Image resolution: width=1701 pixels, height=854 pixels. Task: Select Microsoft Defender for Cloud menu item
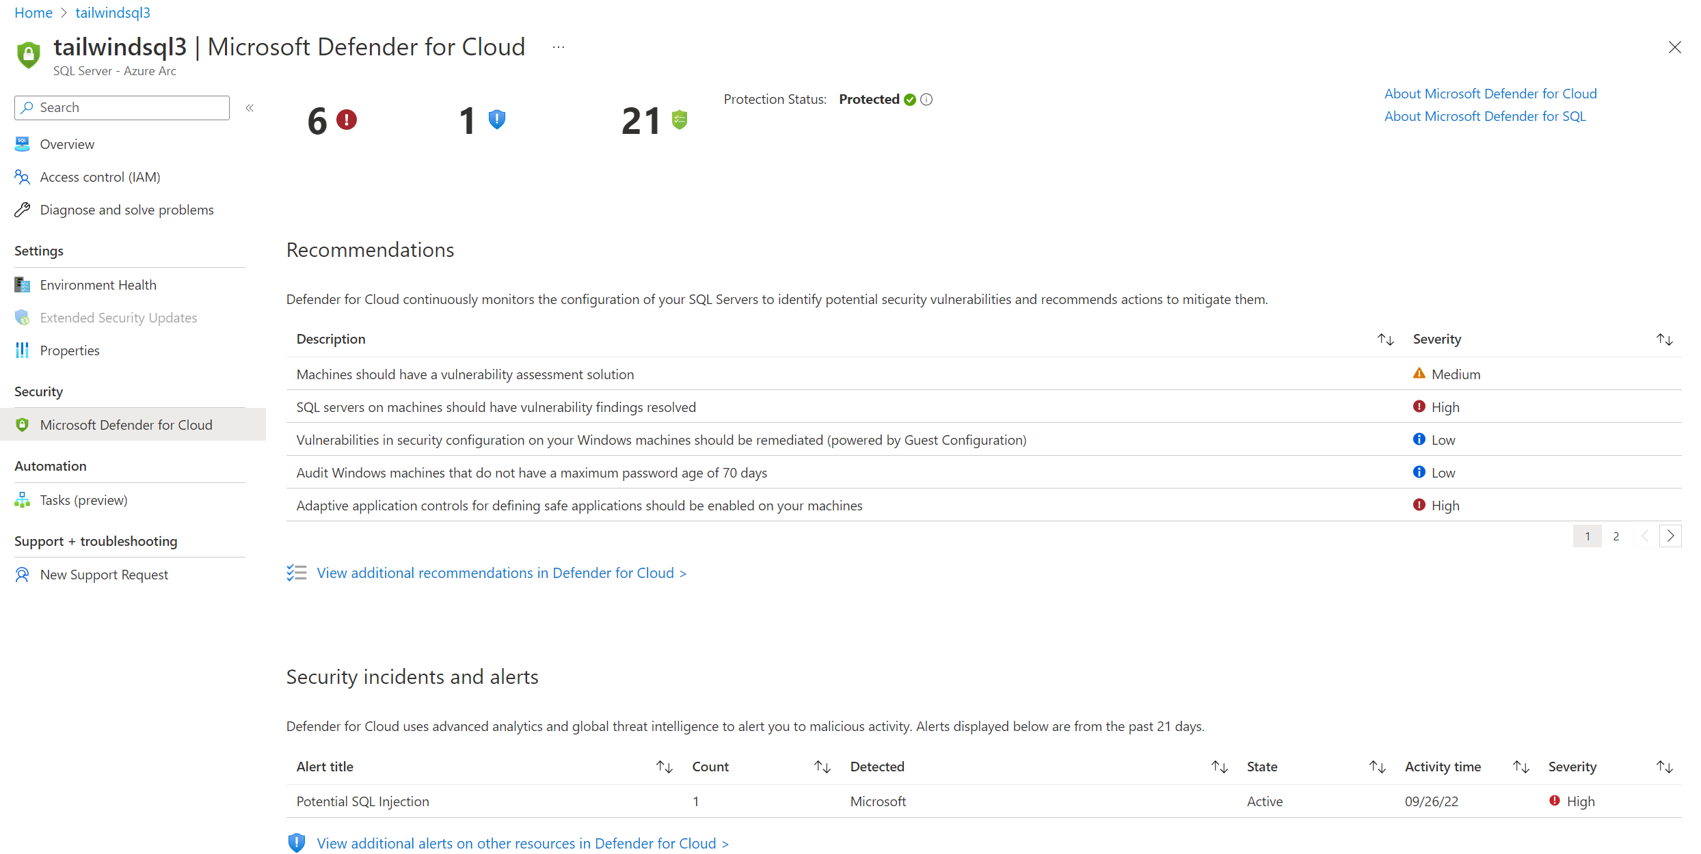[x=125, y=424]
